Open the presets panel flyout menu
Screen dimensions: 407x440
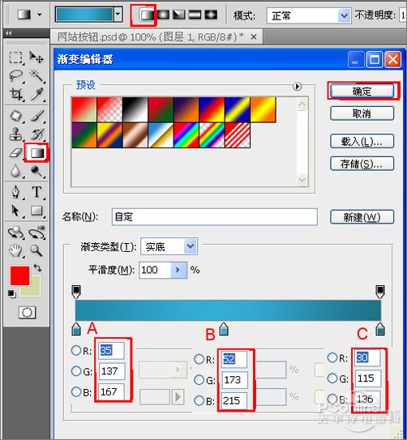297,86
